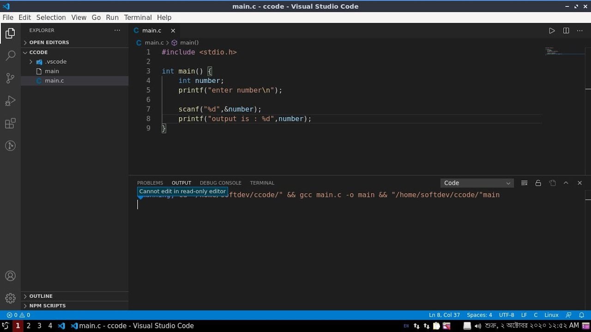The image size is (591, 332).
Task: Change encoding via UTF-8
Action: click(x=507, y=315)
